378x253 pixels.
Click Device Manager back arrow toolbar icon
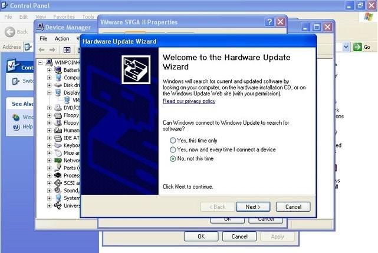coord(42,50)
